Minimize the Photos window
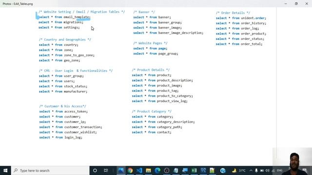The width and height of the screenshot is (312, 175). 286,3
